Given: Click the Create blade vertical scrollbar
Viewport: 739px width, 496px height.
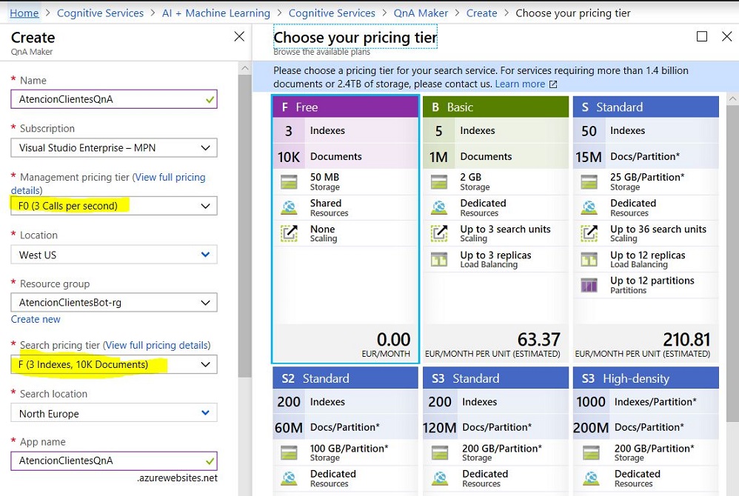Looking at the screenshot, I should [244, 226].
